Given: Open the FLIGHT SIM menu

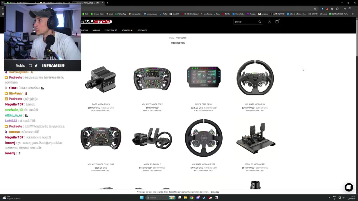Looking at the screenshot, I should (110, 30).
